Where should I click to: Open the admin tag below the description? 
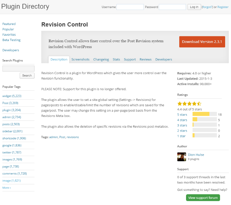click(x=54, y=137)
